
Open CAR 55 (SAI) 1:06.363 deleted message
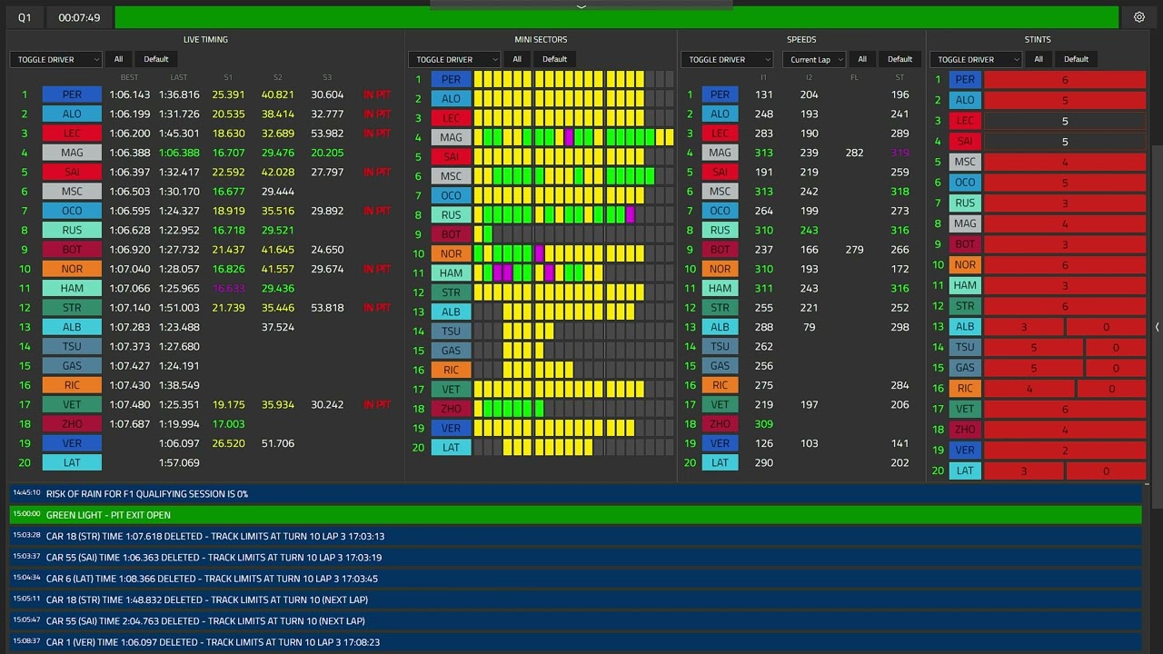(x=575, y=558)
